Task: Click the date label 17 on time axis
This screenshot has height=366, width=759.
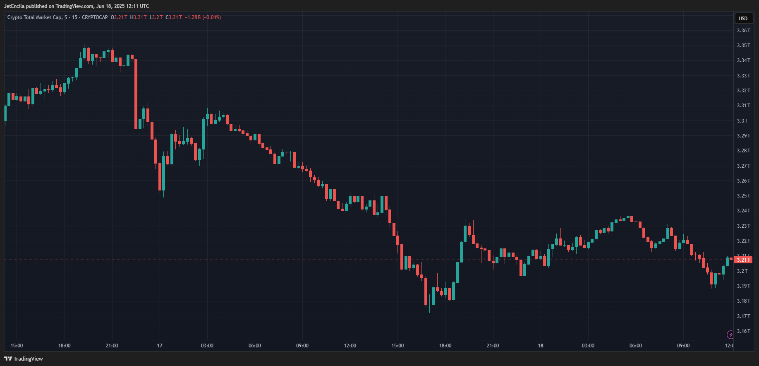Action: 160,346
